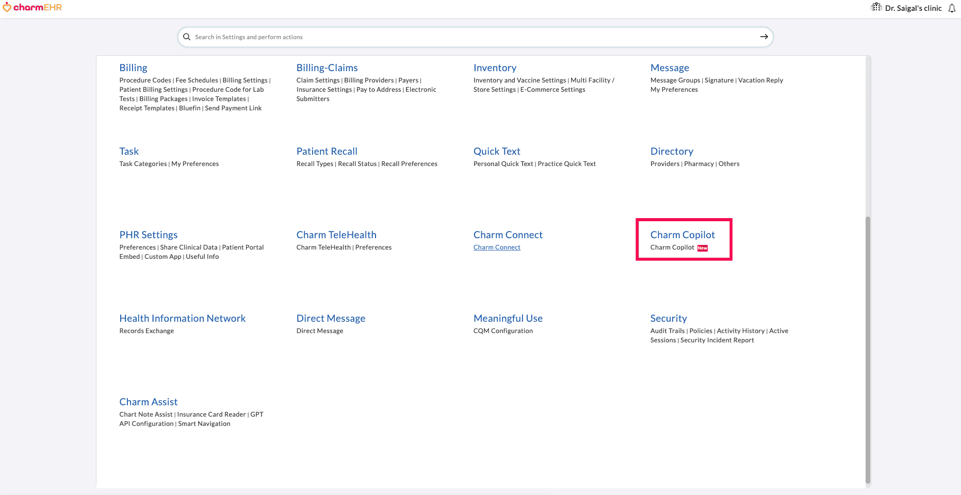Screen dimensions: 961x495
Task: Open Patient Portal Embed link
Action: click(x=191, y=252)
